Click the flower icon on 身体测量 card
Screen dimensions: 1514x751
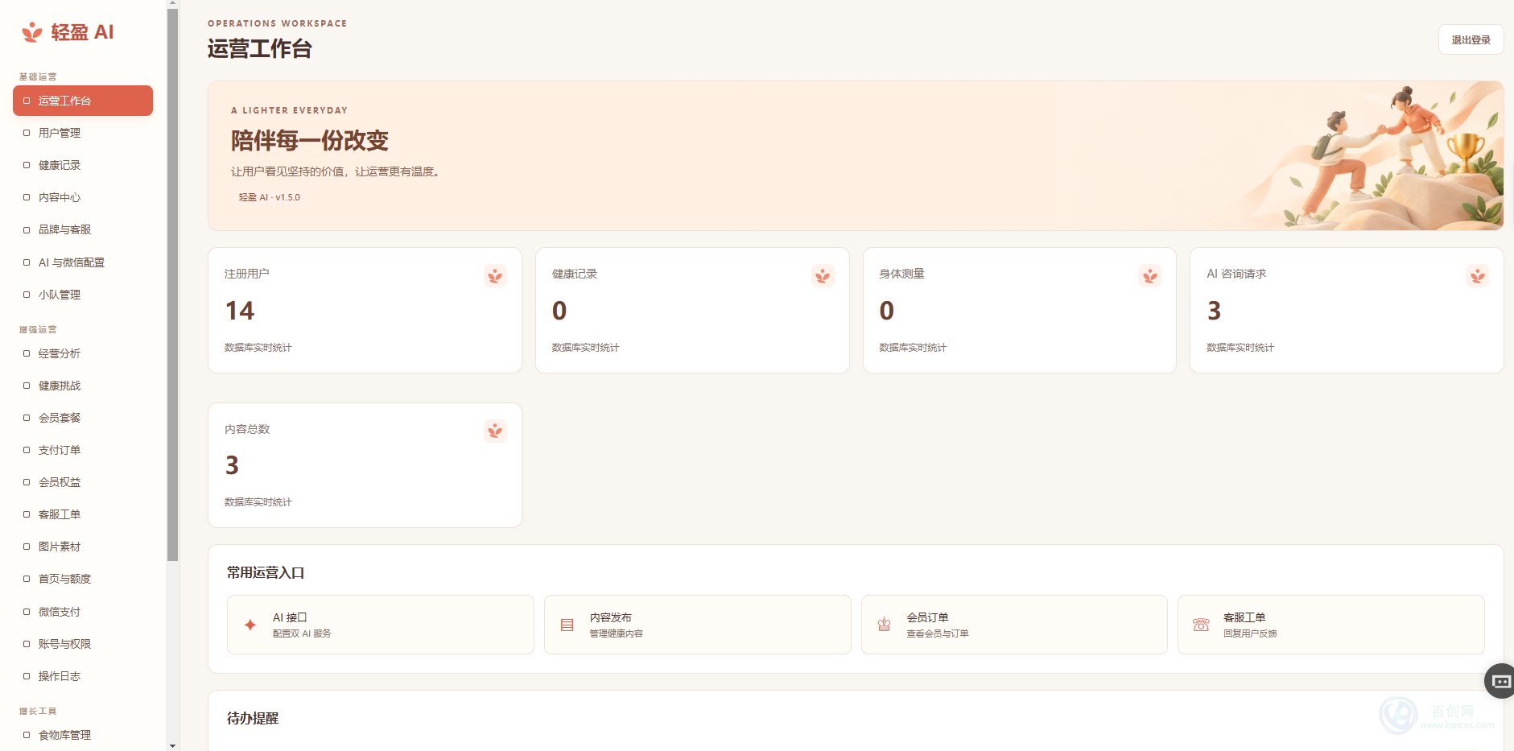point(1150,276)
